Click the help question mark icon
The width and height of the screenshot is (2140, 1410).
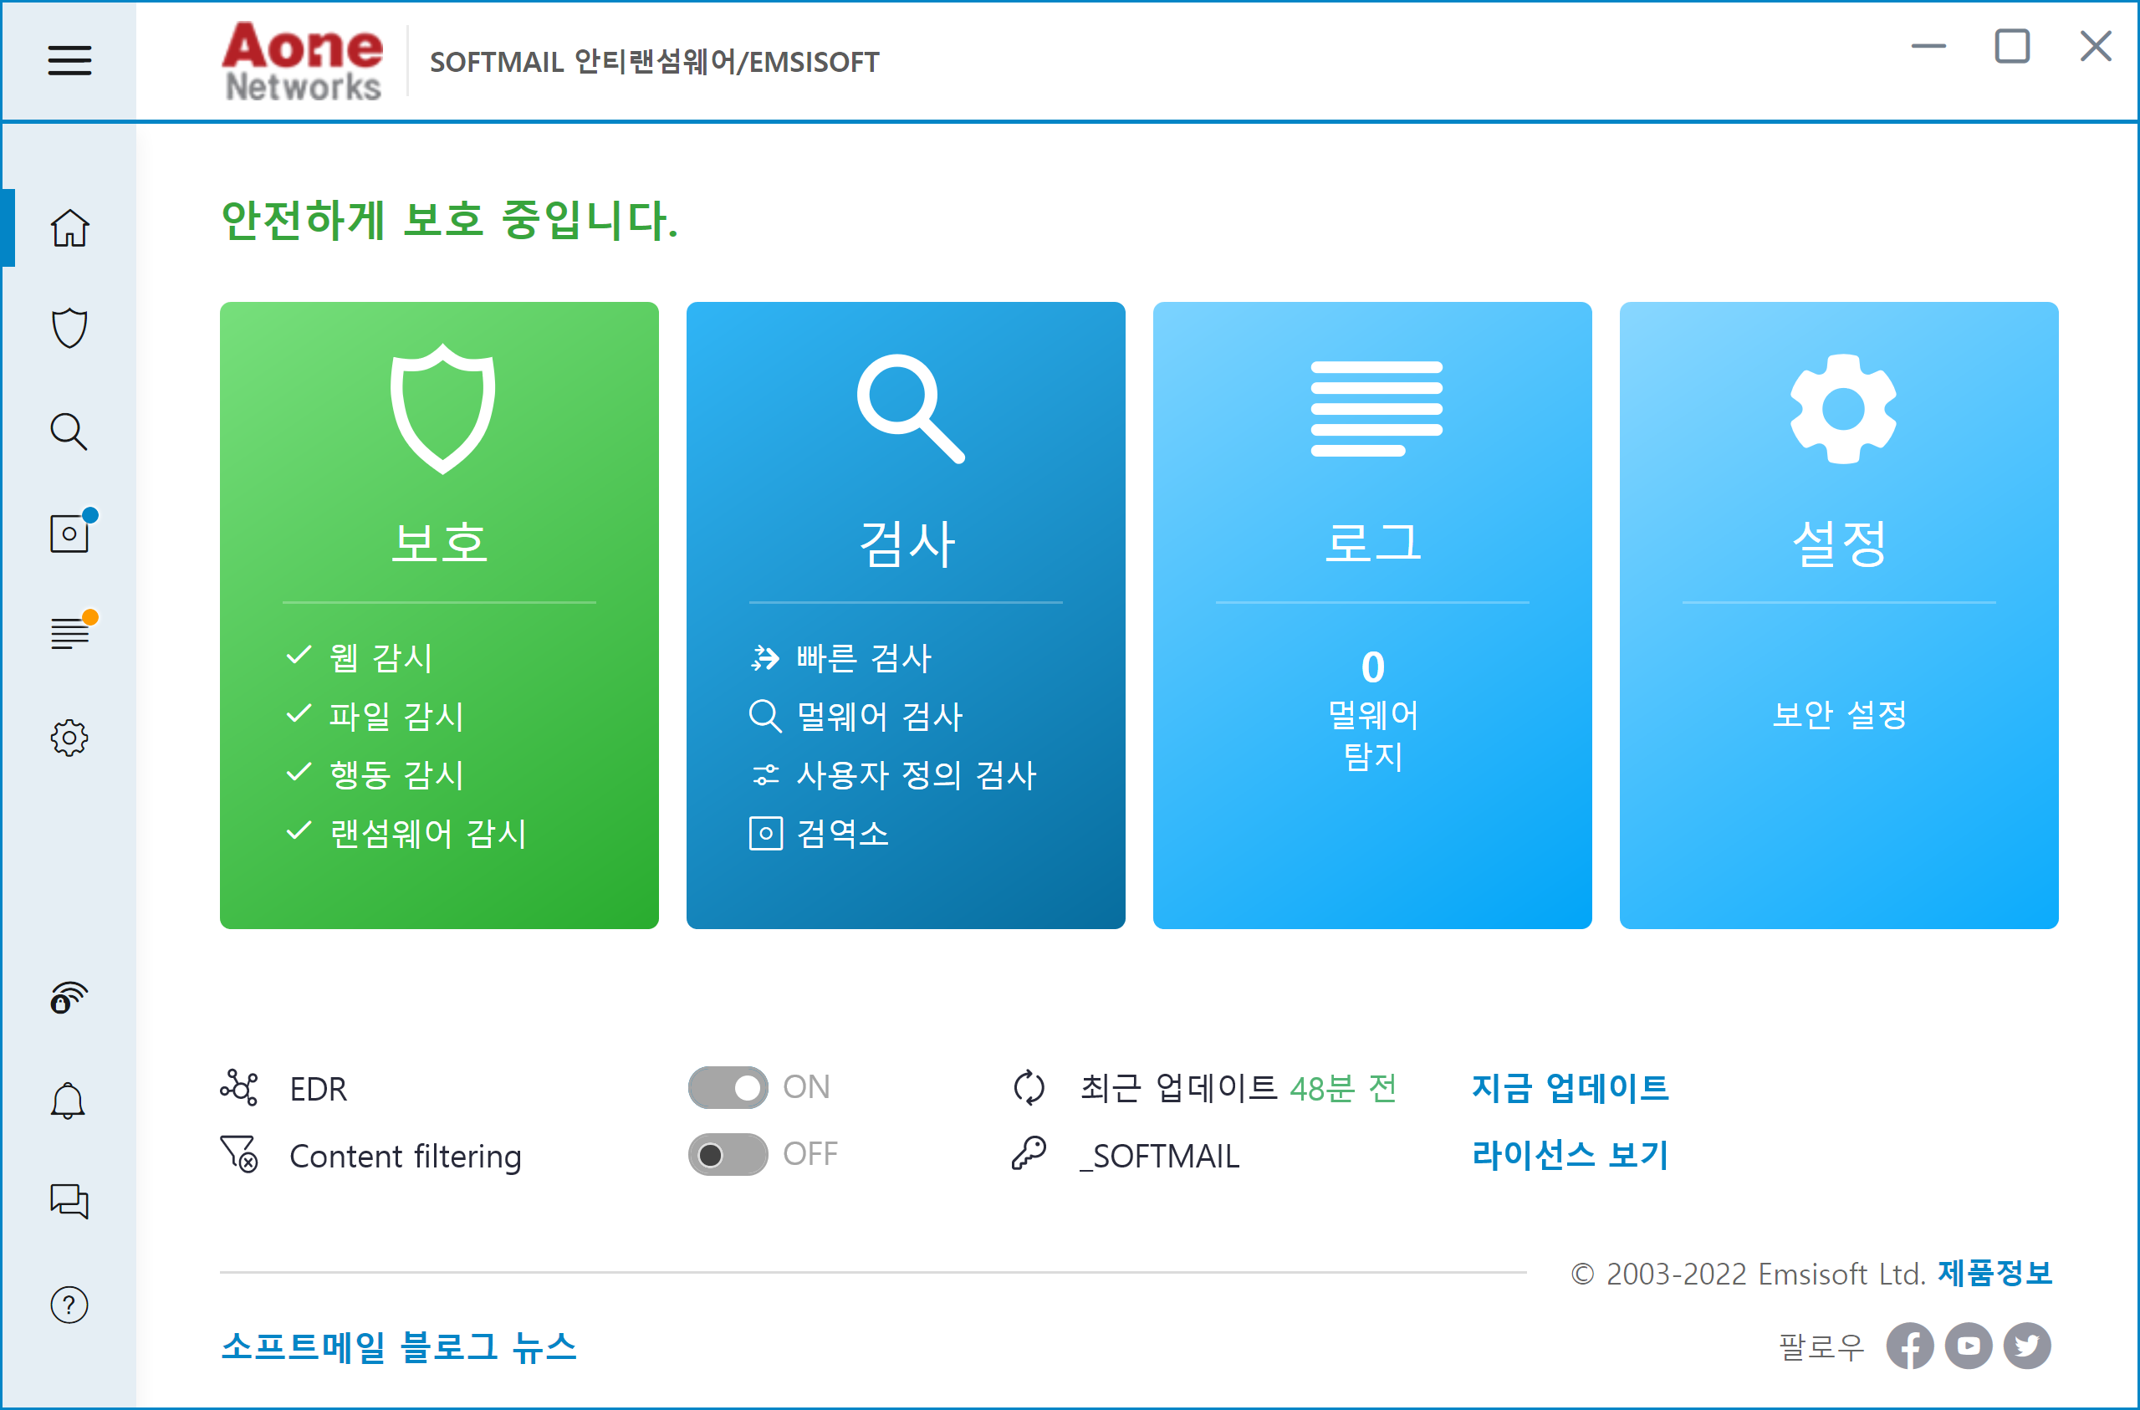(69, 1305)
